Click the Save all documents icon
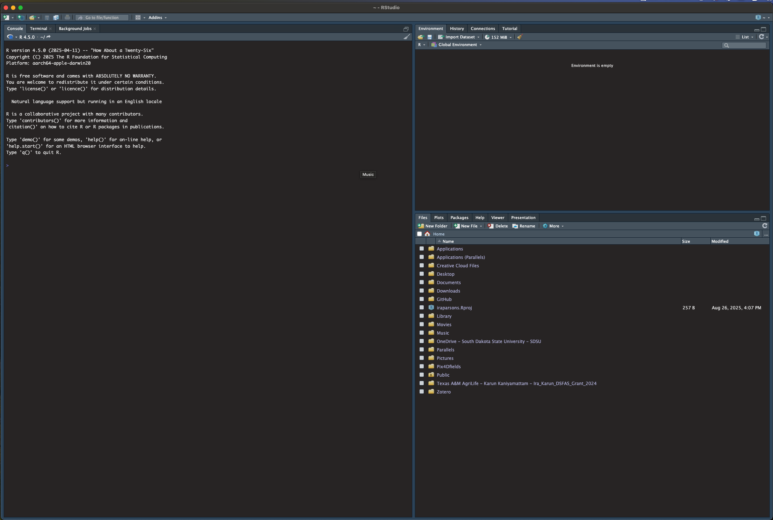 click(x=56, y=18)
